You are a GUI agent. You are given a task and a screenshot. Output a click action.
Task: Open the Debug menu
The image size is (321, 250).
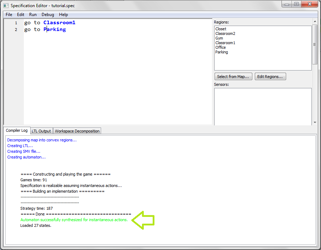click(48, 15)
